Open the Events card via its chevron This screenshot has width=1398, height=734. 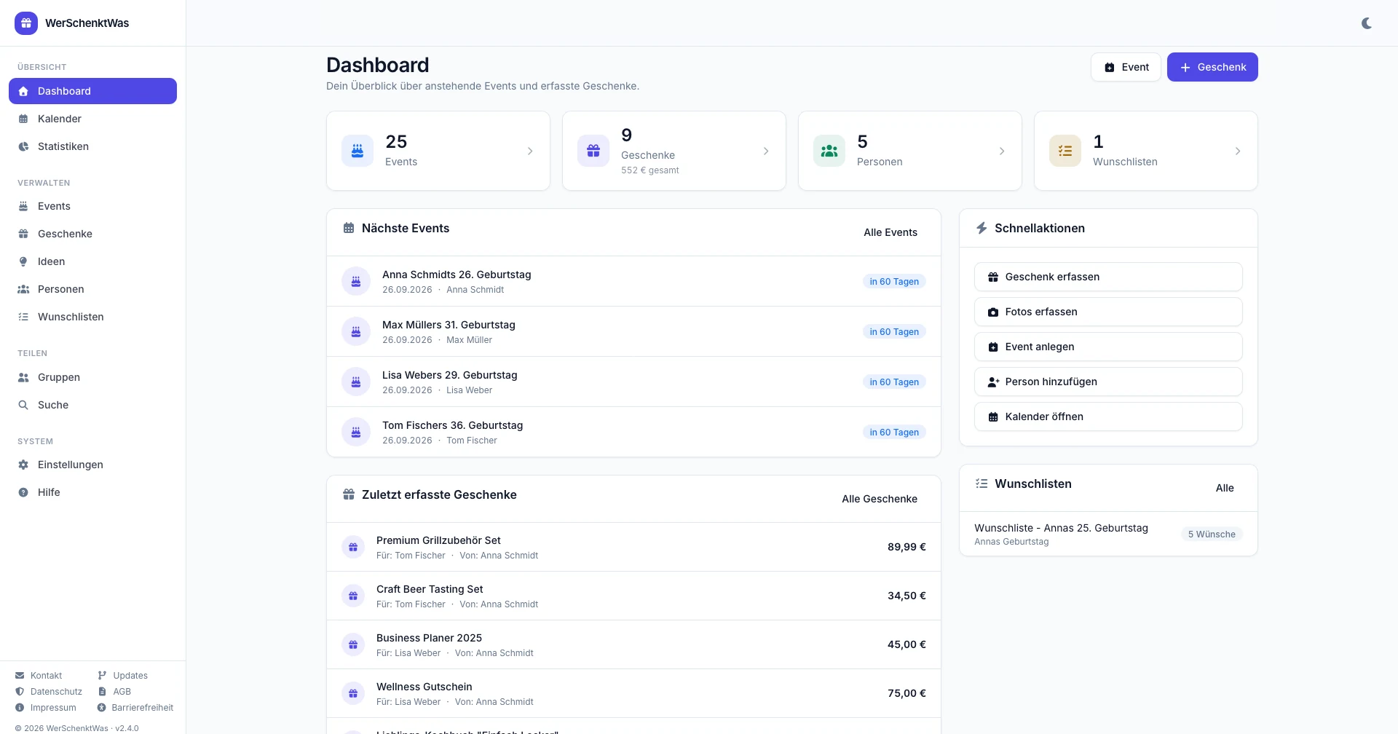coord(530,151)
